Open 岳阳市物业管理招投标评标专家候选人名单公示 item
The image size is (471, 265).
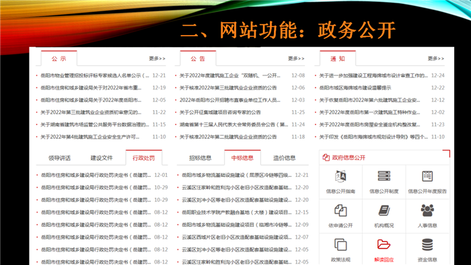pos(95,75)
